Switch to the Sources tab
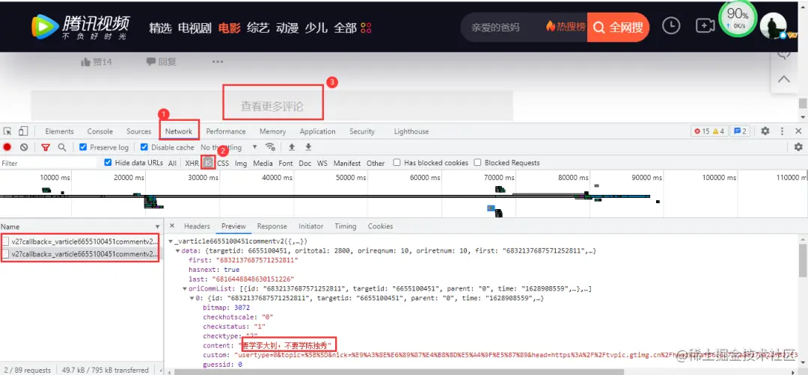 pos(138,131)
